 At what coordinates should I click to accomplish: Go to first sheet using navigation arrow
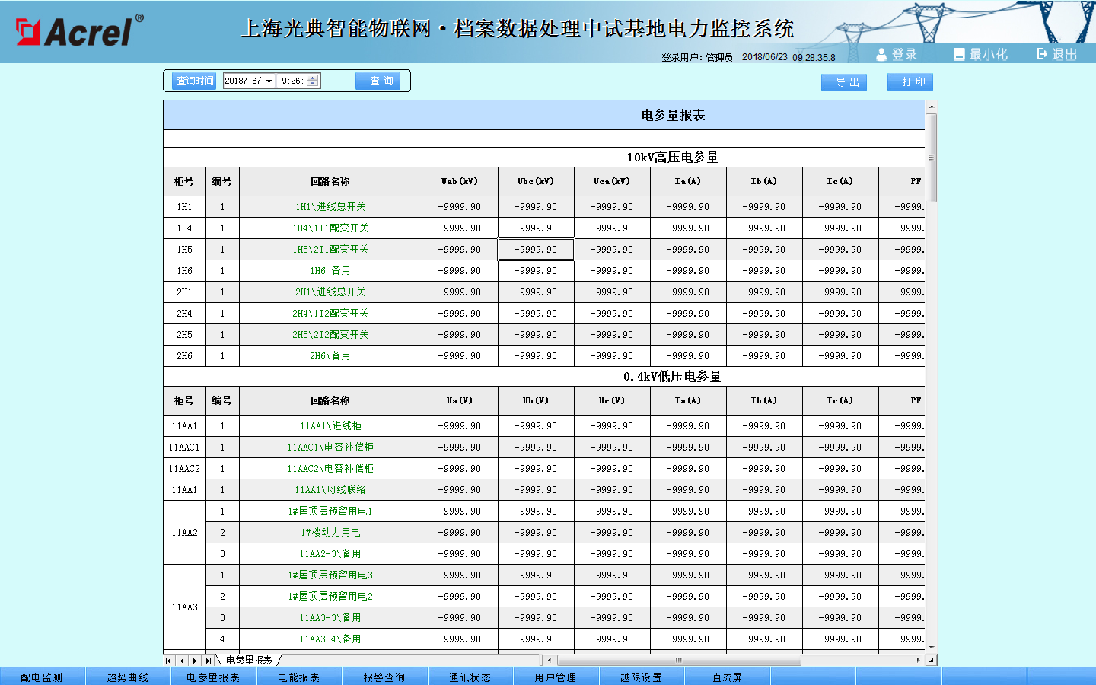coord(169,661)
